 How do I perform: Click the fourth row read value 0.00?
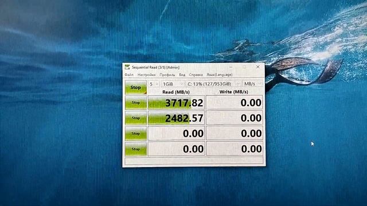[x=176, y=149]
